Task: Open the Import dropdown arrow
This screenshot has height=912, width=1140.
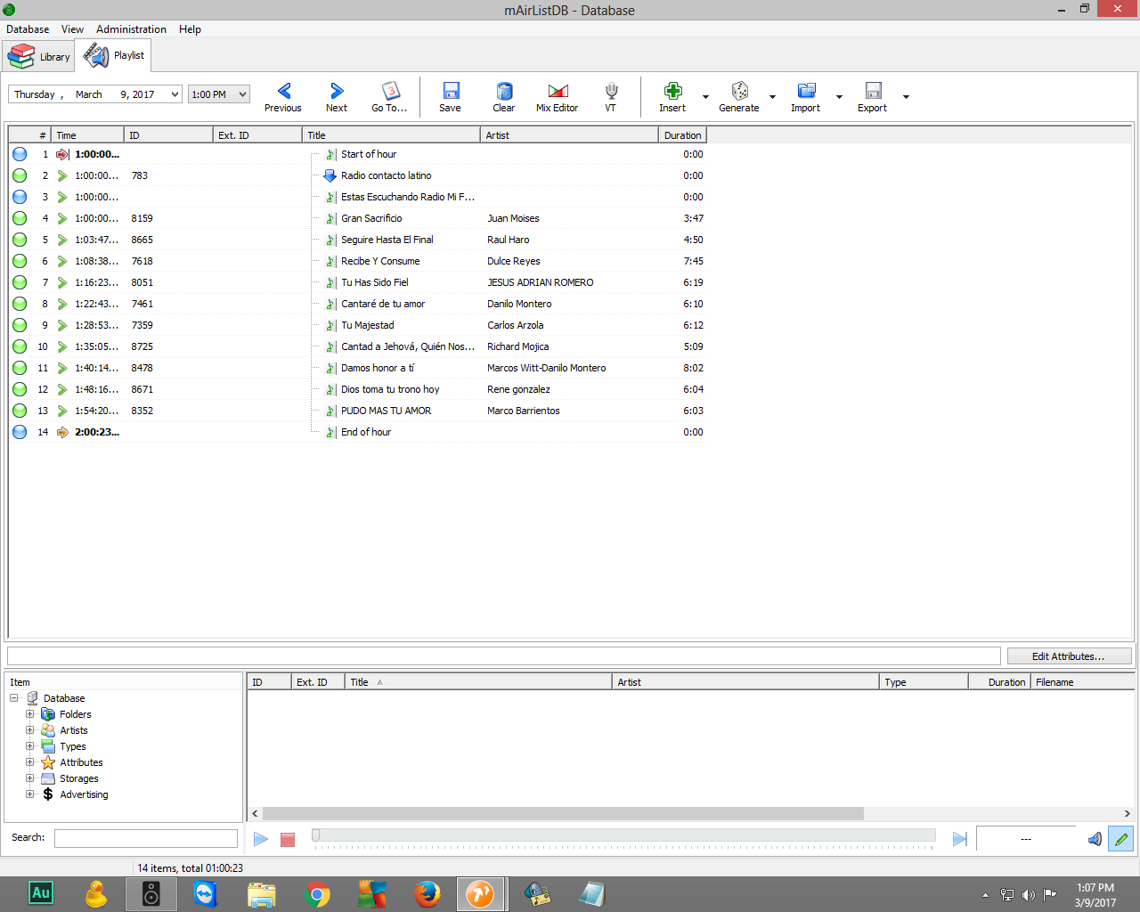Action: point(839,97)
